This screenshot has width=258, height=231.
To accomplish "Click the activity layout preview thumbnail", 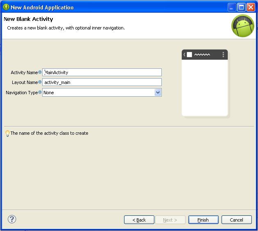I will (205, 83).
